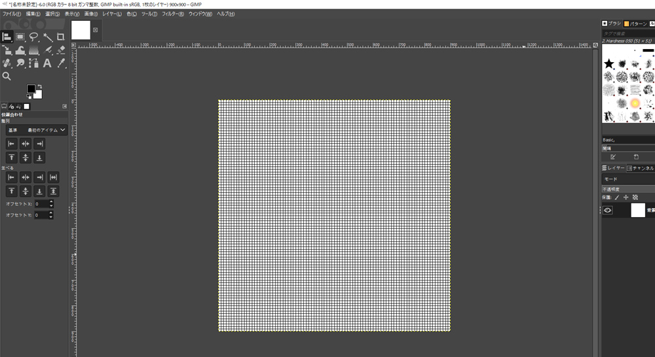Distribute top edges under 並べる
The image size is (655, 357).
pos(11,191)
